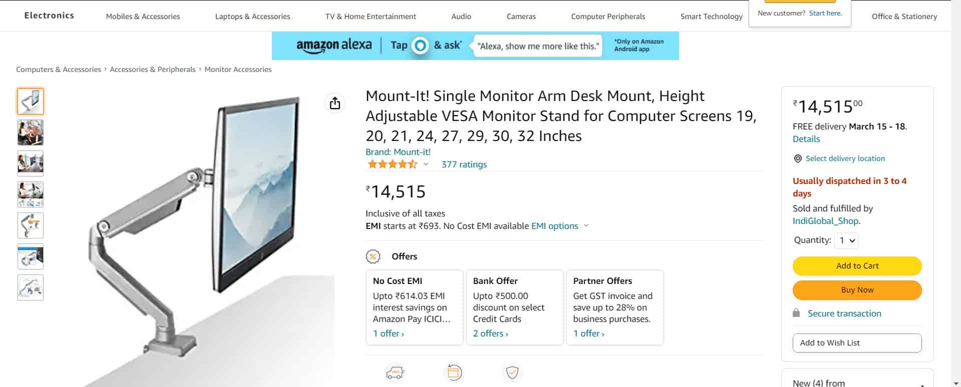Expand the star ratings breakdown
The height and width of the screenshot is (387, 961).
426,164
